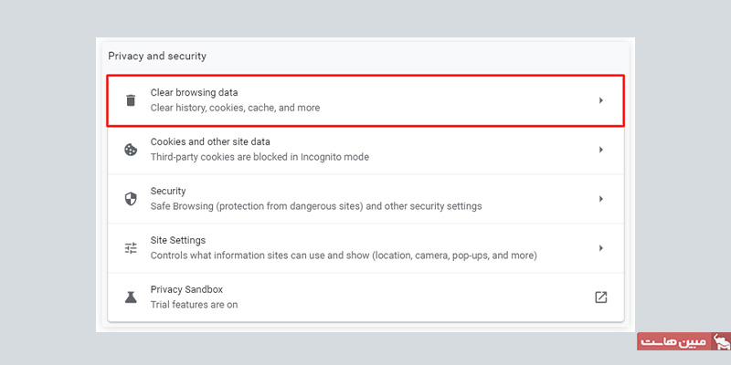Screen dimensions: 731x365
Task: Click the Safe Browsing description text
Action: (316, 206)
